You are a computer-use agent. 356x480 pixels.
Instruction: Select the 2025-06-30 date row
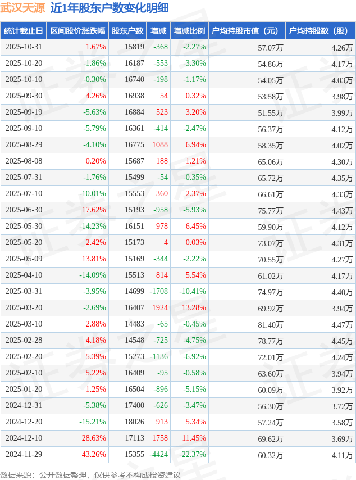(24, 210)
